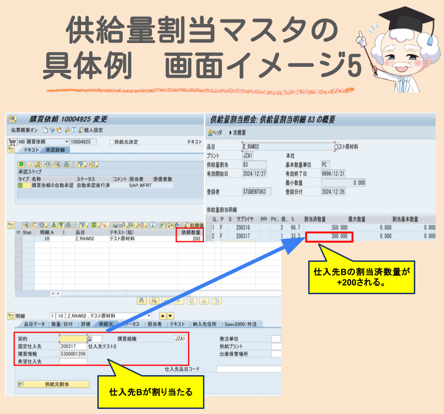The image size is (444, 414).
Task: Open the NB 購買依頼 document type dropdown
Action: coord(66,142)
